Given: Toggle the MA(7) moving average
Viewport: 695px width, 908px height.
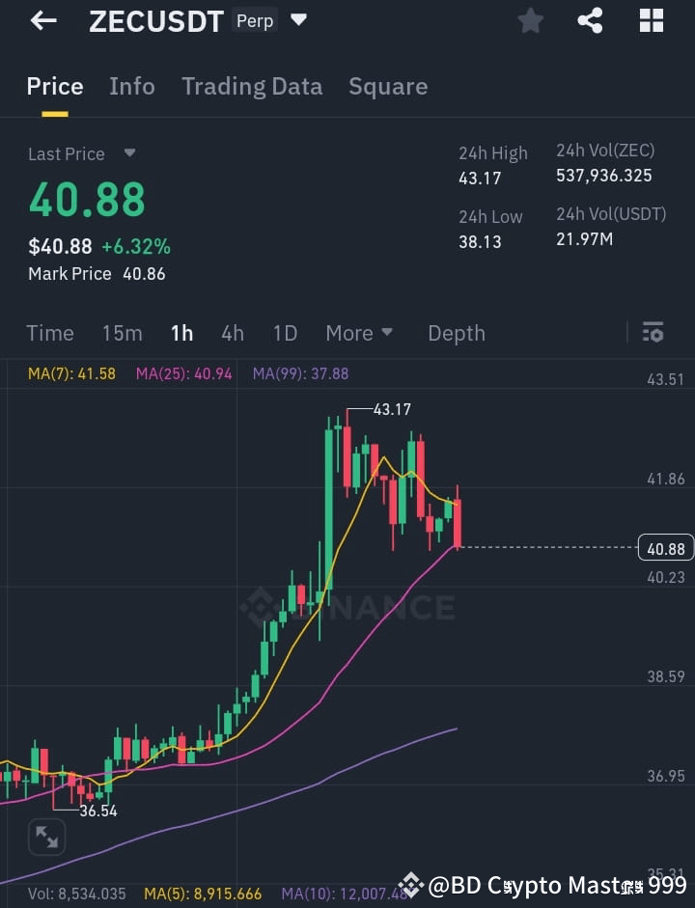Looking at the screenshot, I should 70,372.
